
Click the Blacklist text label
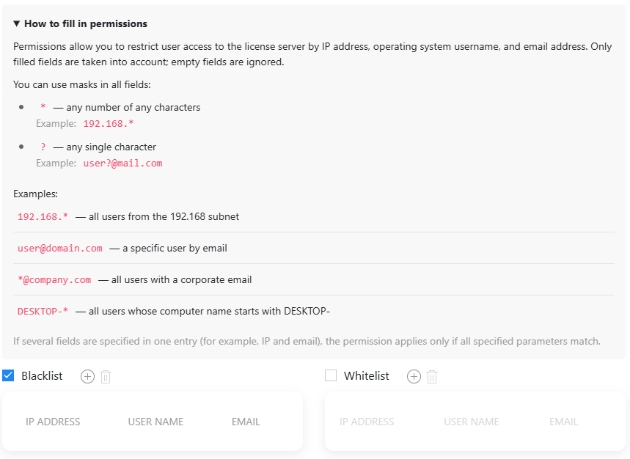[42, 376]
